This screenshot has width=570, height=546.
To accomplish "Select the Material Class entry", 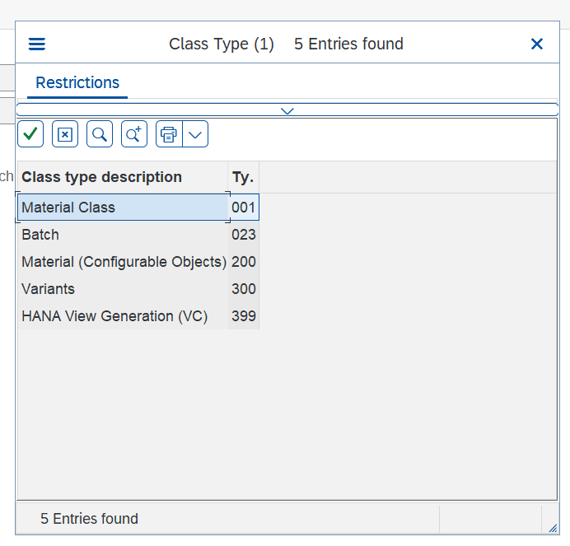I will [x=68, y=208].
